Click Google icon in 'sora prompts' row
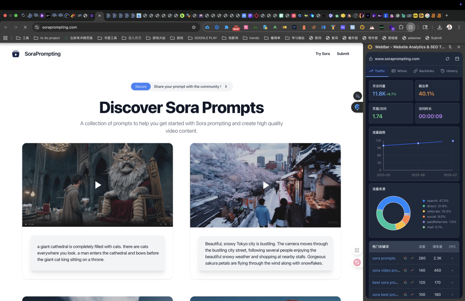Viewport: 465px width, 301px height. 406,258
